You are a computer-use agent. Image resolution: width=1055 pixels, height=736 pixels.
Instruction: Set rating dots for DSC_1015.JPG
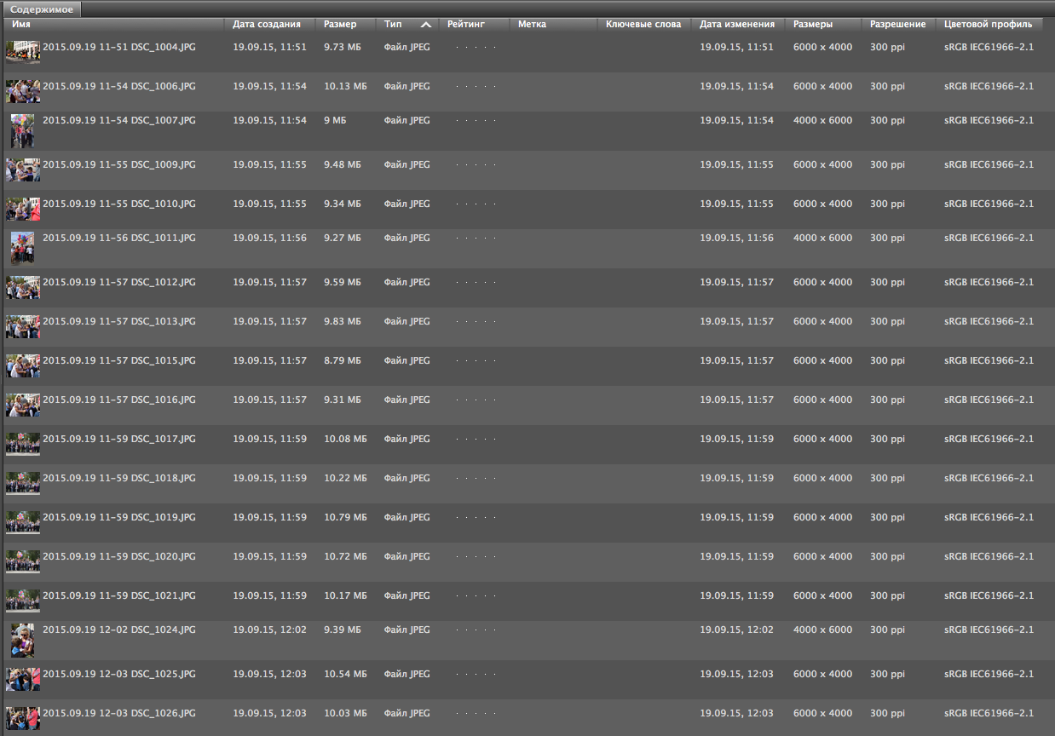coord(476,361)
